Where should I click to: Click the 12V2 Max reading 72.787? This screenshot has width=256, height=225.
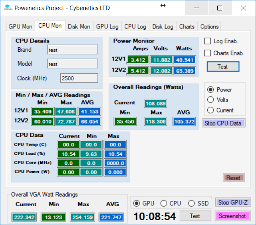(x=66, y=122)
